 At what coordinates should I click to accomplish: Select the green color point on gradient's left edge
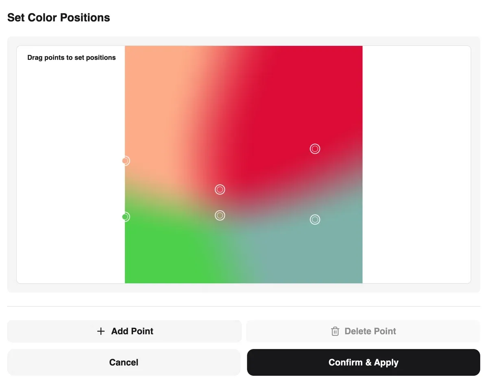[x=125, y=217]
